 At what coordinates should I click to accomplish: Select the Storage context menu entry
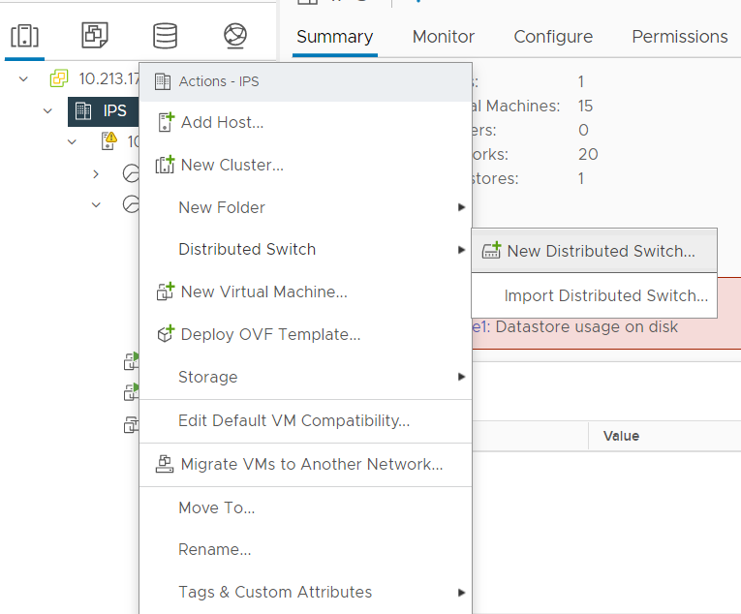pyautogui.click(x=306, y=377)
